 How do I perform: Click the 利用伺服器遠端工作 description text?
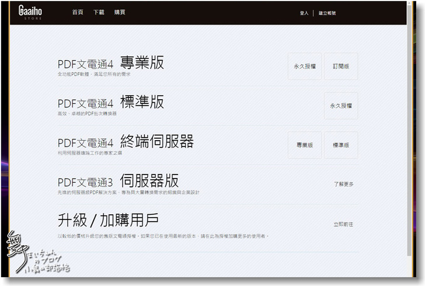(90, 153)
